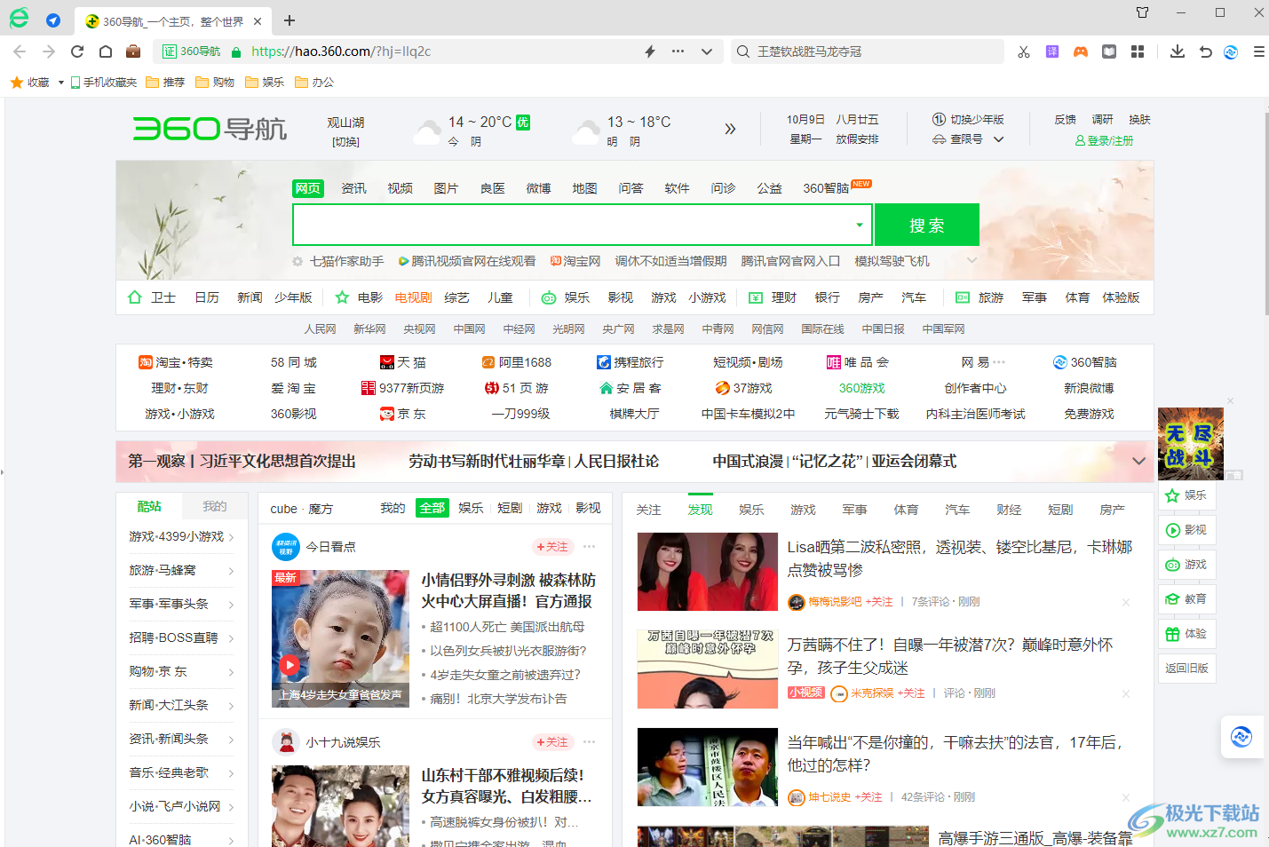Select the 资讯 search tab
Viewport: 1269px width, 847px height.
[x=353, y=188]
